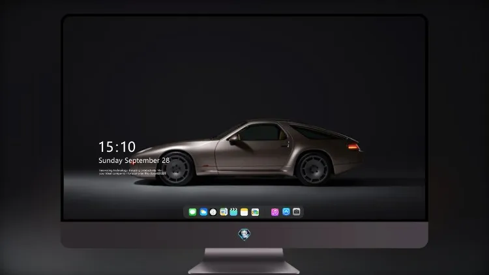Open the yellow Notes app in the dock
Image resolution: width=489 pixels, height=275 pixels.
tap(244, 212)
